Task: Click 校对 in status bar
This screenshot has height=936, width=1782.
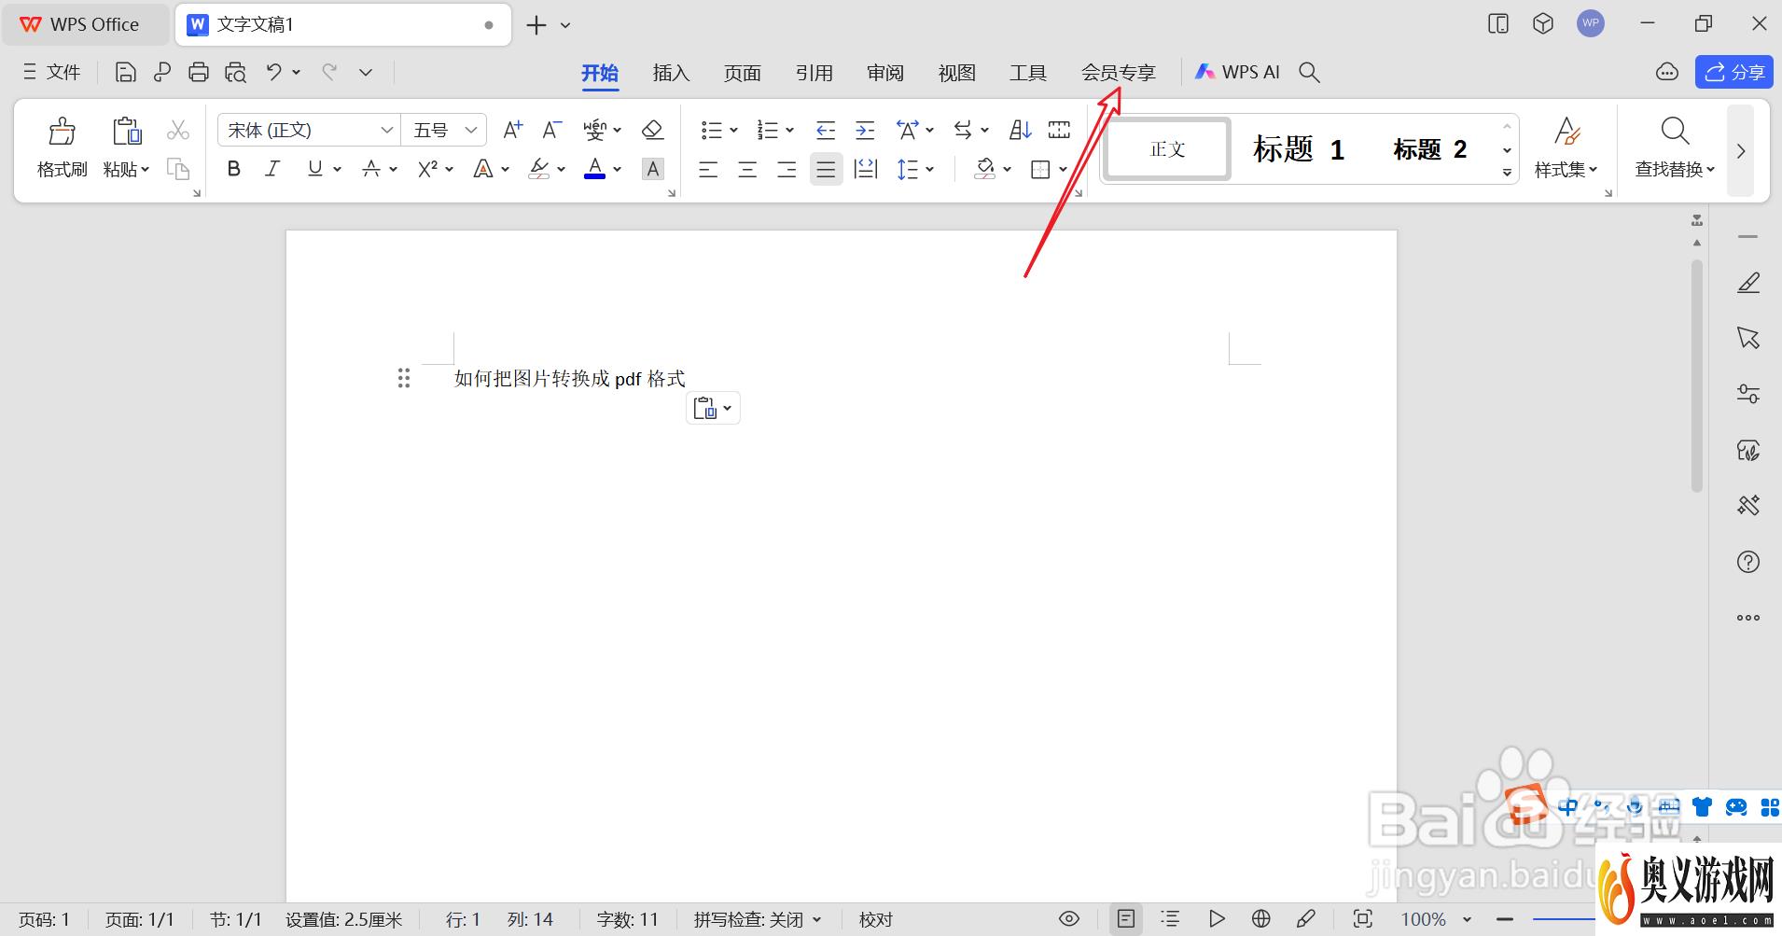Action: 876,919
